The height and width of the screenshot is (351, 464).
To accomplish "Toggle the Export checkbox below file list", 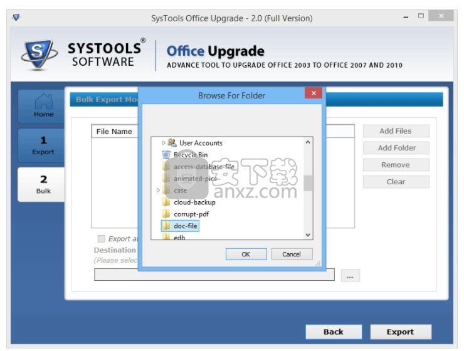I will tap(101, 239).
